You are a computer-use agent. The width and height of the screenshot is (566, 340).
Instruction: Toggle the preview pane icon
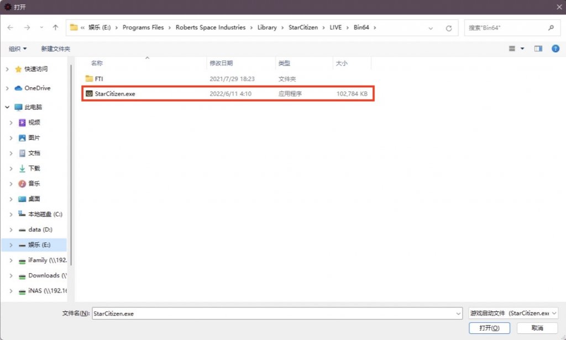click(538, 49)
